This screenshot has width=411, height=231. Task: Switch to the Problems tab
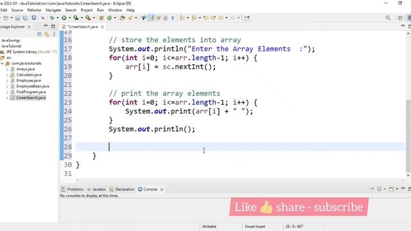tap(73, 189)
